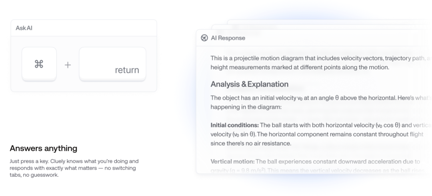The height and width of the screenshot is (196, 432).
Task: Click the Cluely description paragraph
Action: 74,168
